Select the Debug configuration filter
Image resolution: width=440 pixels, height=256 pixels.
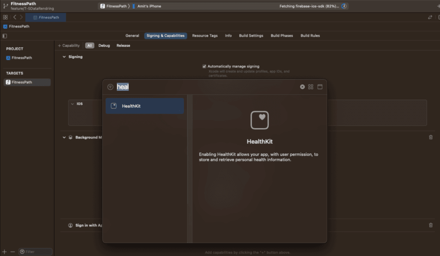click(104, 46)
